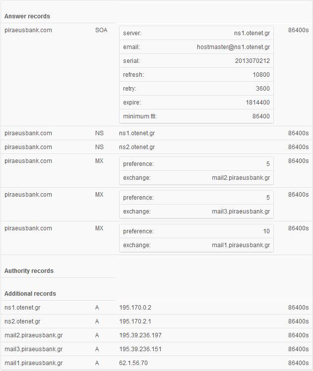The width and height of the screenshot is (313, 371).
Task: Click the expire value 1814400
Action: [x=257, y=103]
